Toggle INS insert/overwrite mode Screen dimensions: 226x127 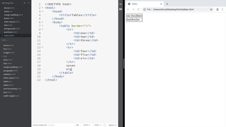click(77, 125)
